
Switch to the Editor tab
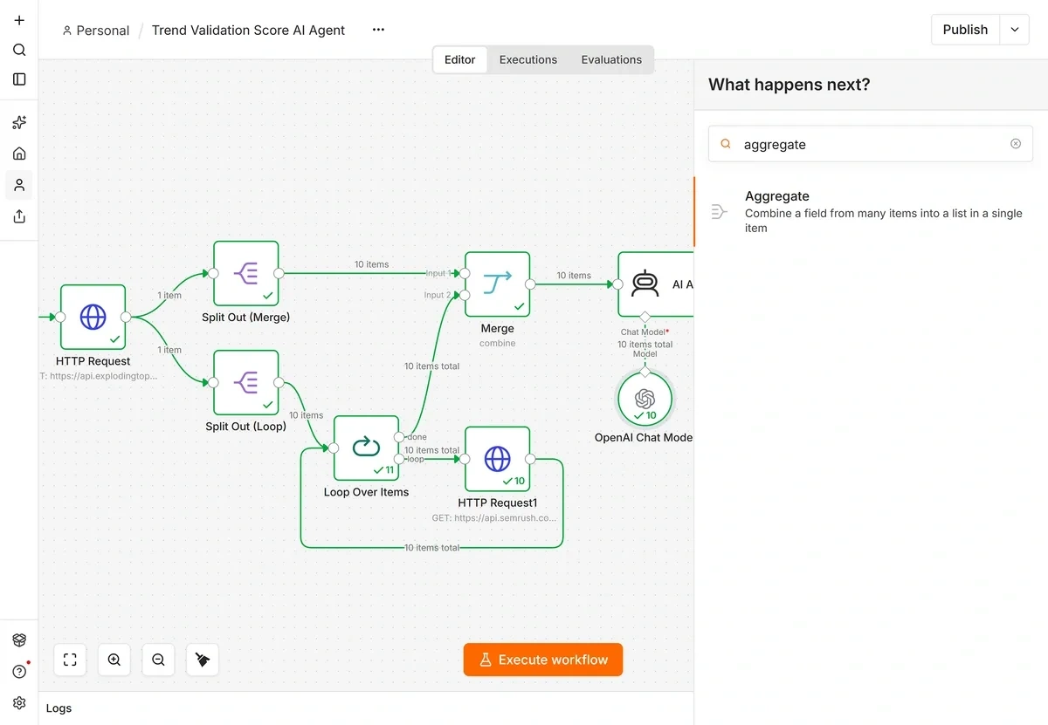point(459,59)
